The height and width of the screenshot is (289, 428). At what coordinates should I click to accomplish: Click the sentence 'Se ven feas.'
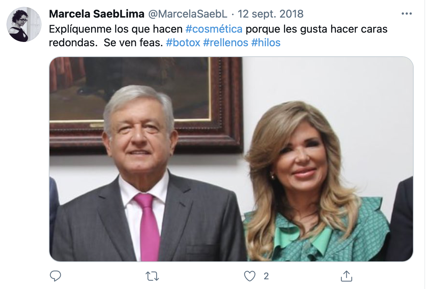[133, 43]
